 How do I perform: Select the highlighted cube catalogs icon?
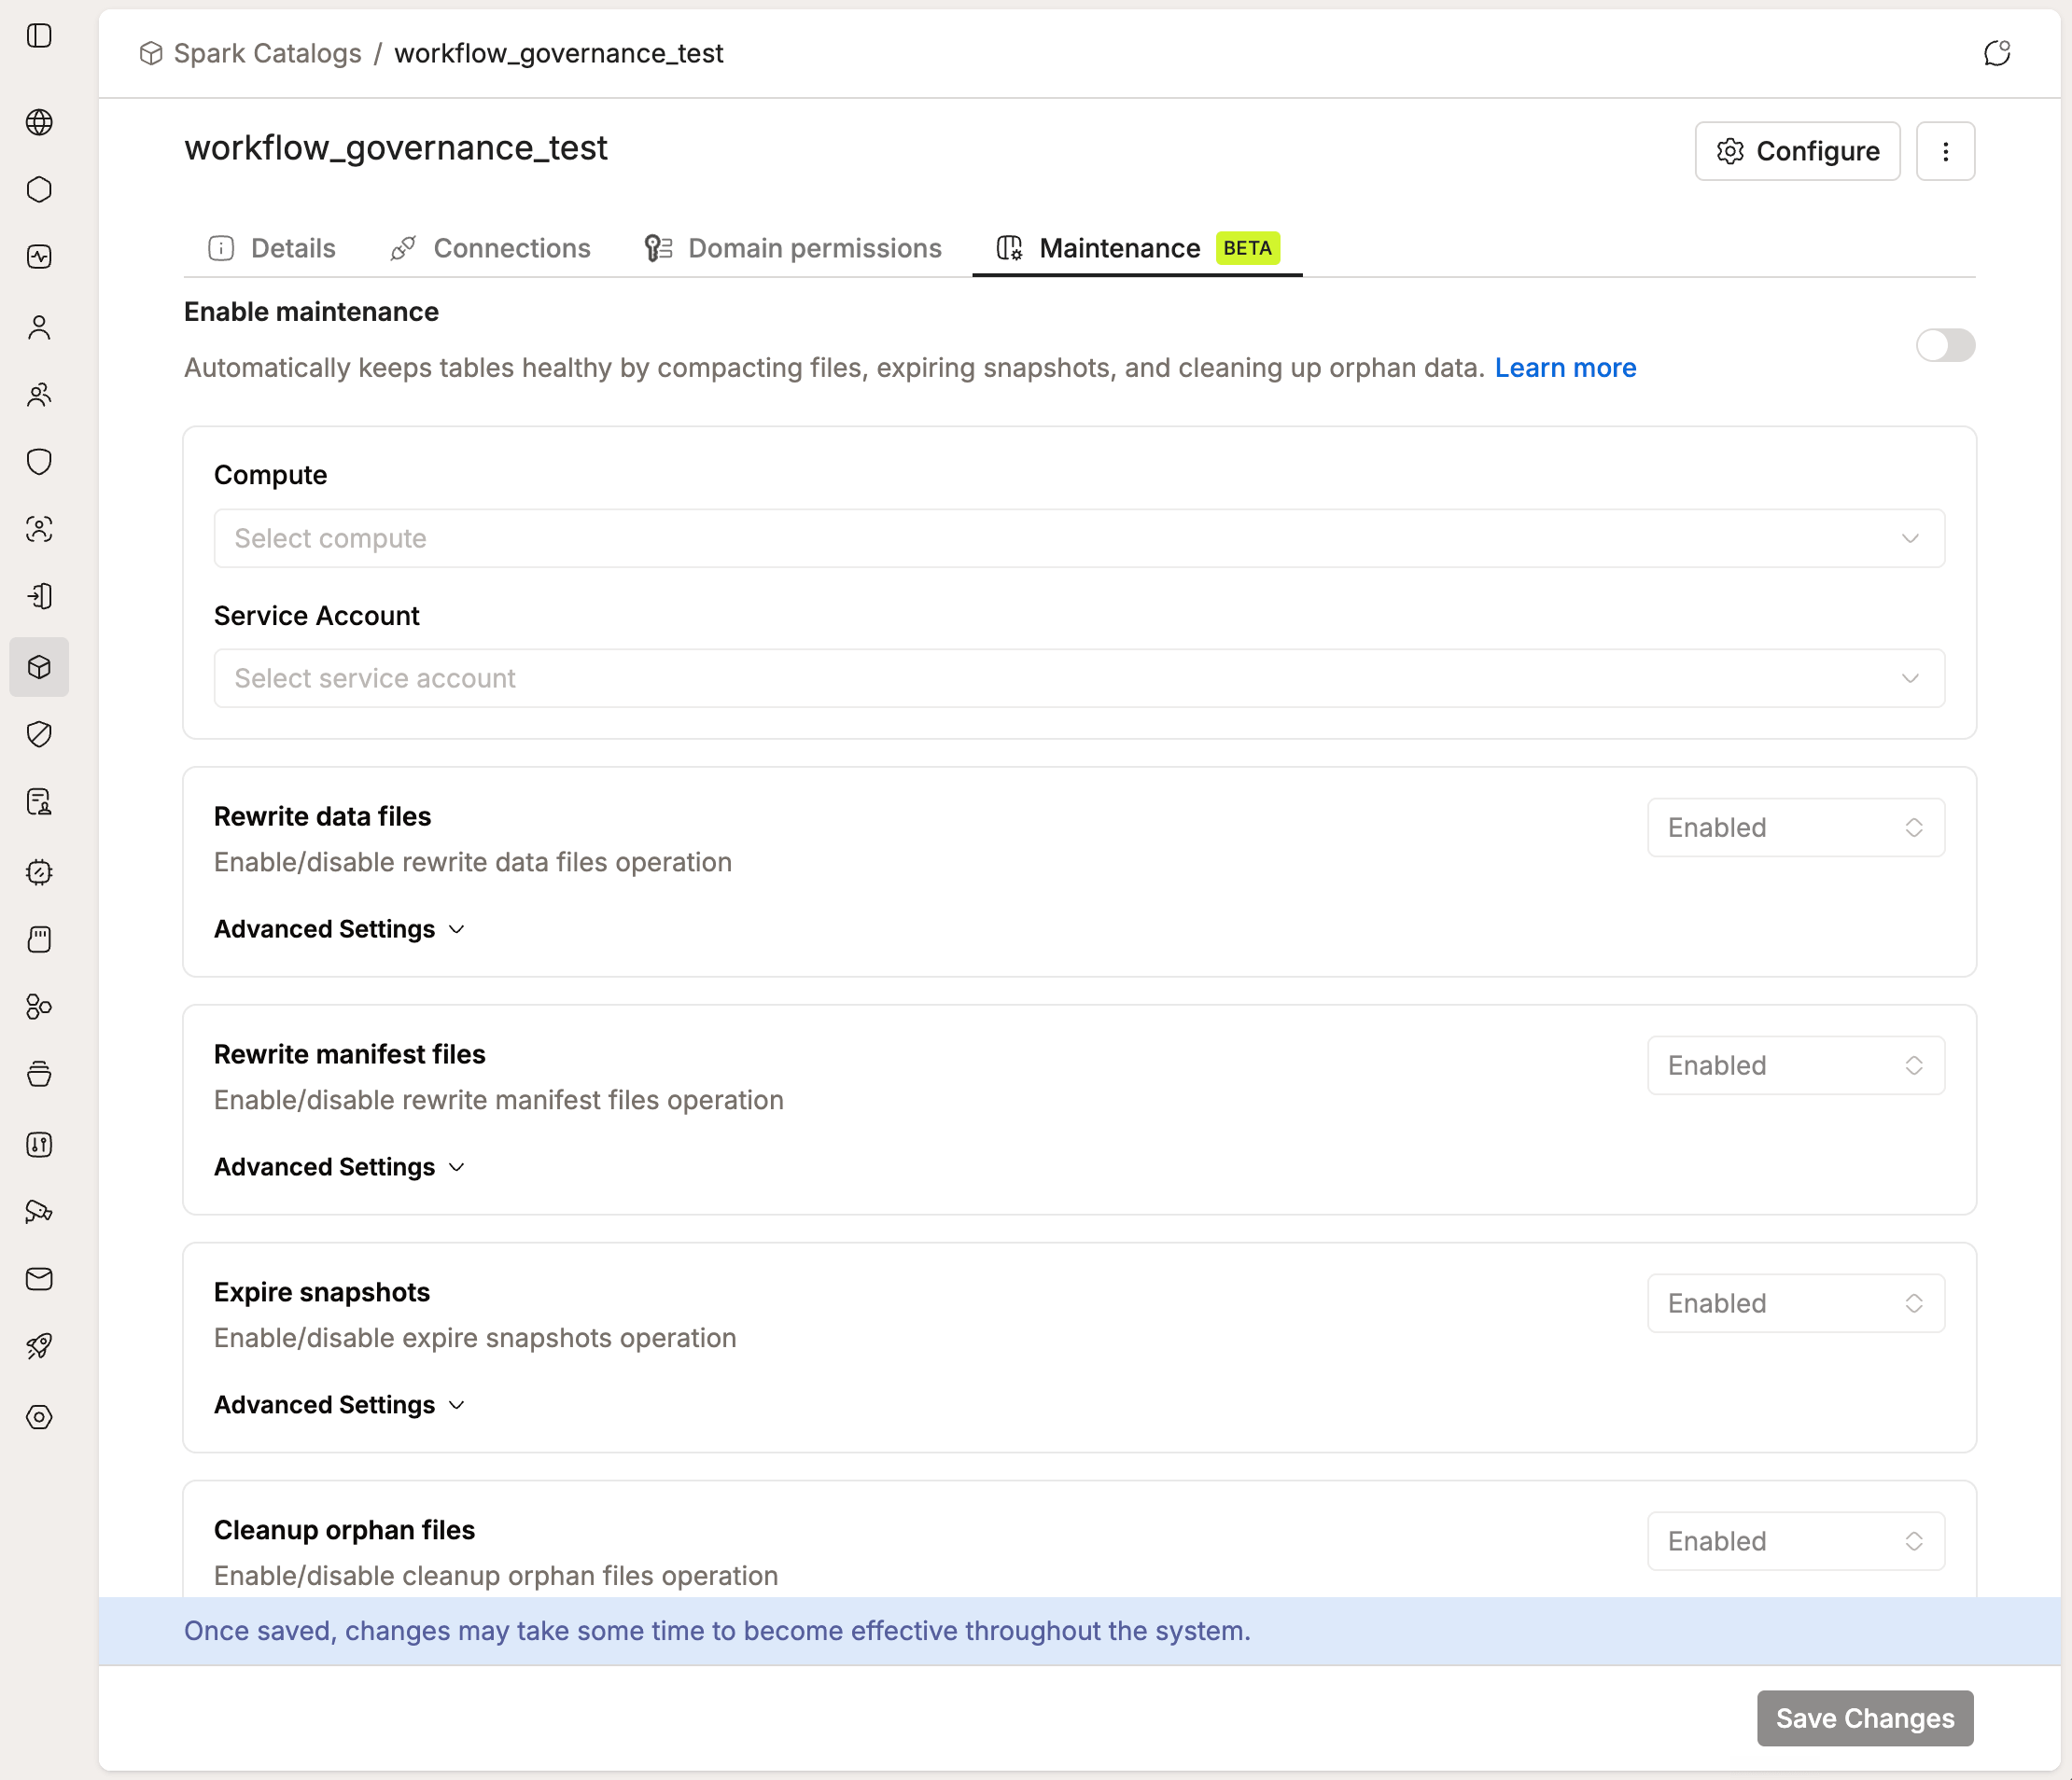(x=39, y=667)
